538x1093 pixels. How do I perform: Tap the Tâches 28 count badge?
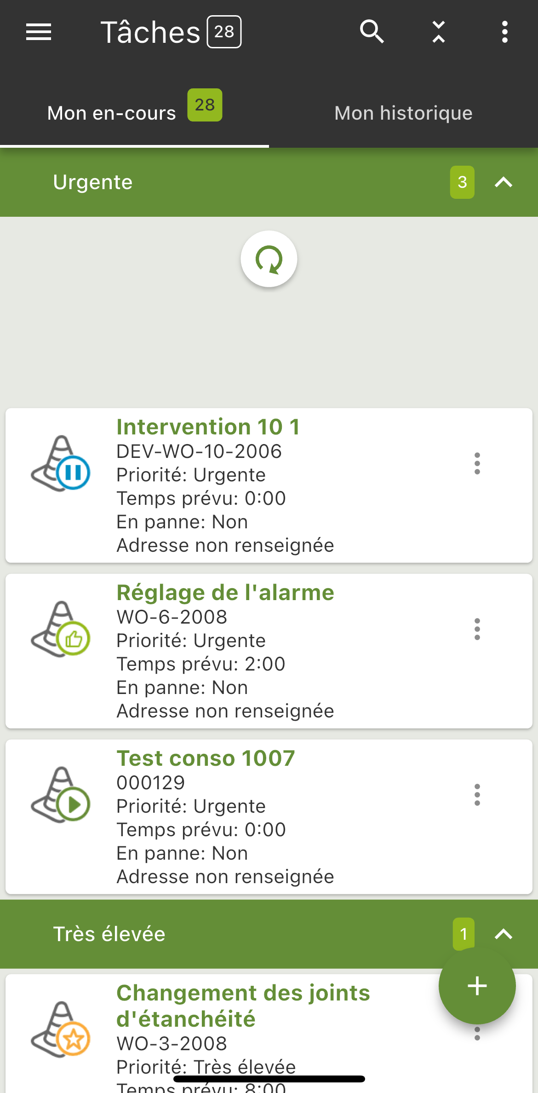(x=224, y=32)
